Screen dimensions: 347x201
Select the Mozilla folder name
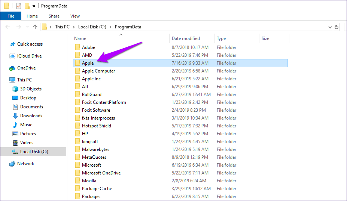click(x=89, y=181)
